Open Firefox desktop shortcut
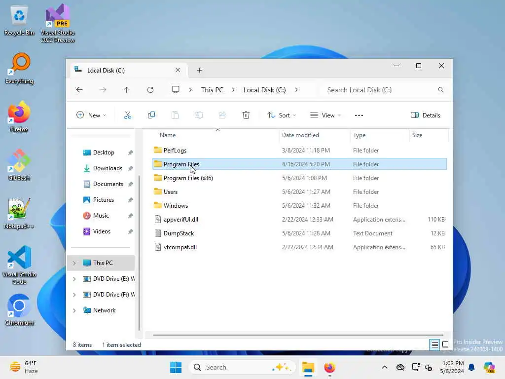 coord(19,116)
